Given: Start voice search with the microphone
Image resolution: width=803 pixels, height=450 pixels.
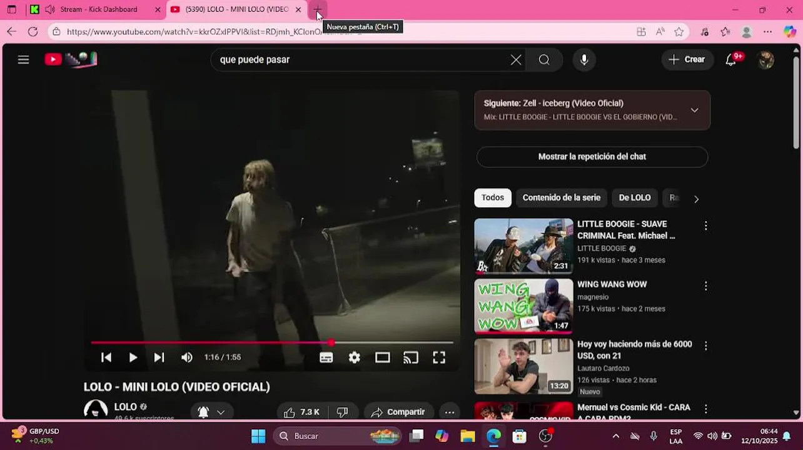Looking at the screenshot, I should pyautogui.click(x=584, y=59).
